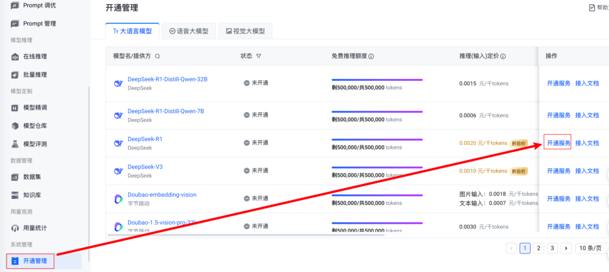609x272 pixels.
Task: Click the 帮助 document icon at top right
Action: pos(592,8)
